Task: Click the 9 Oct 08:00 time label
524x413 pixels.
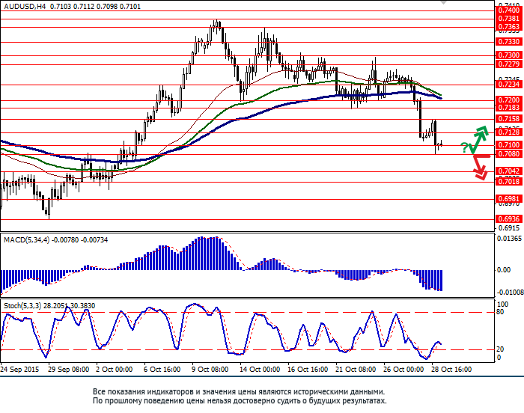Action: click(x=210, y=370)
